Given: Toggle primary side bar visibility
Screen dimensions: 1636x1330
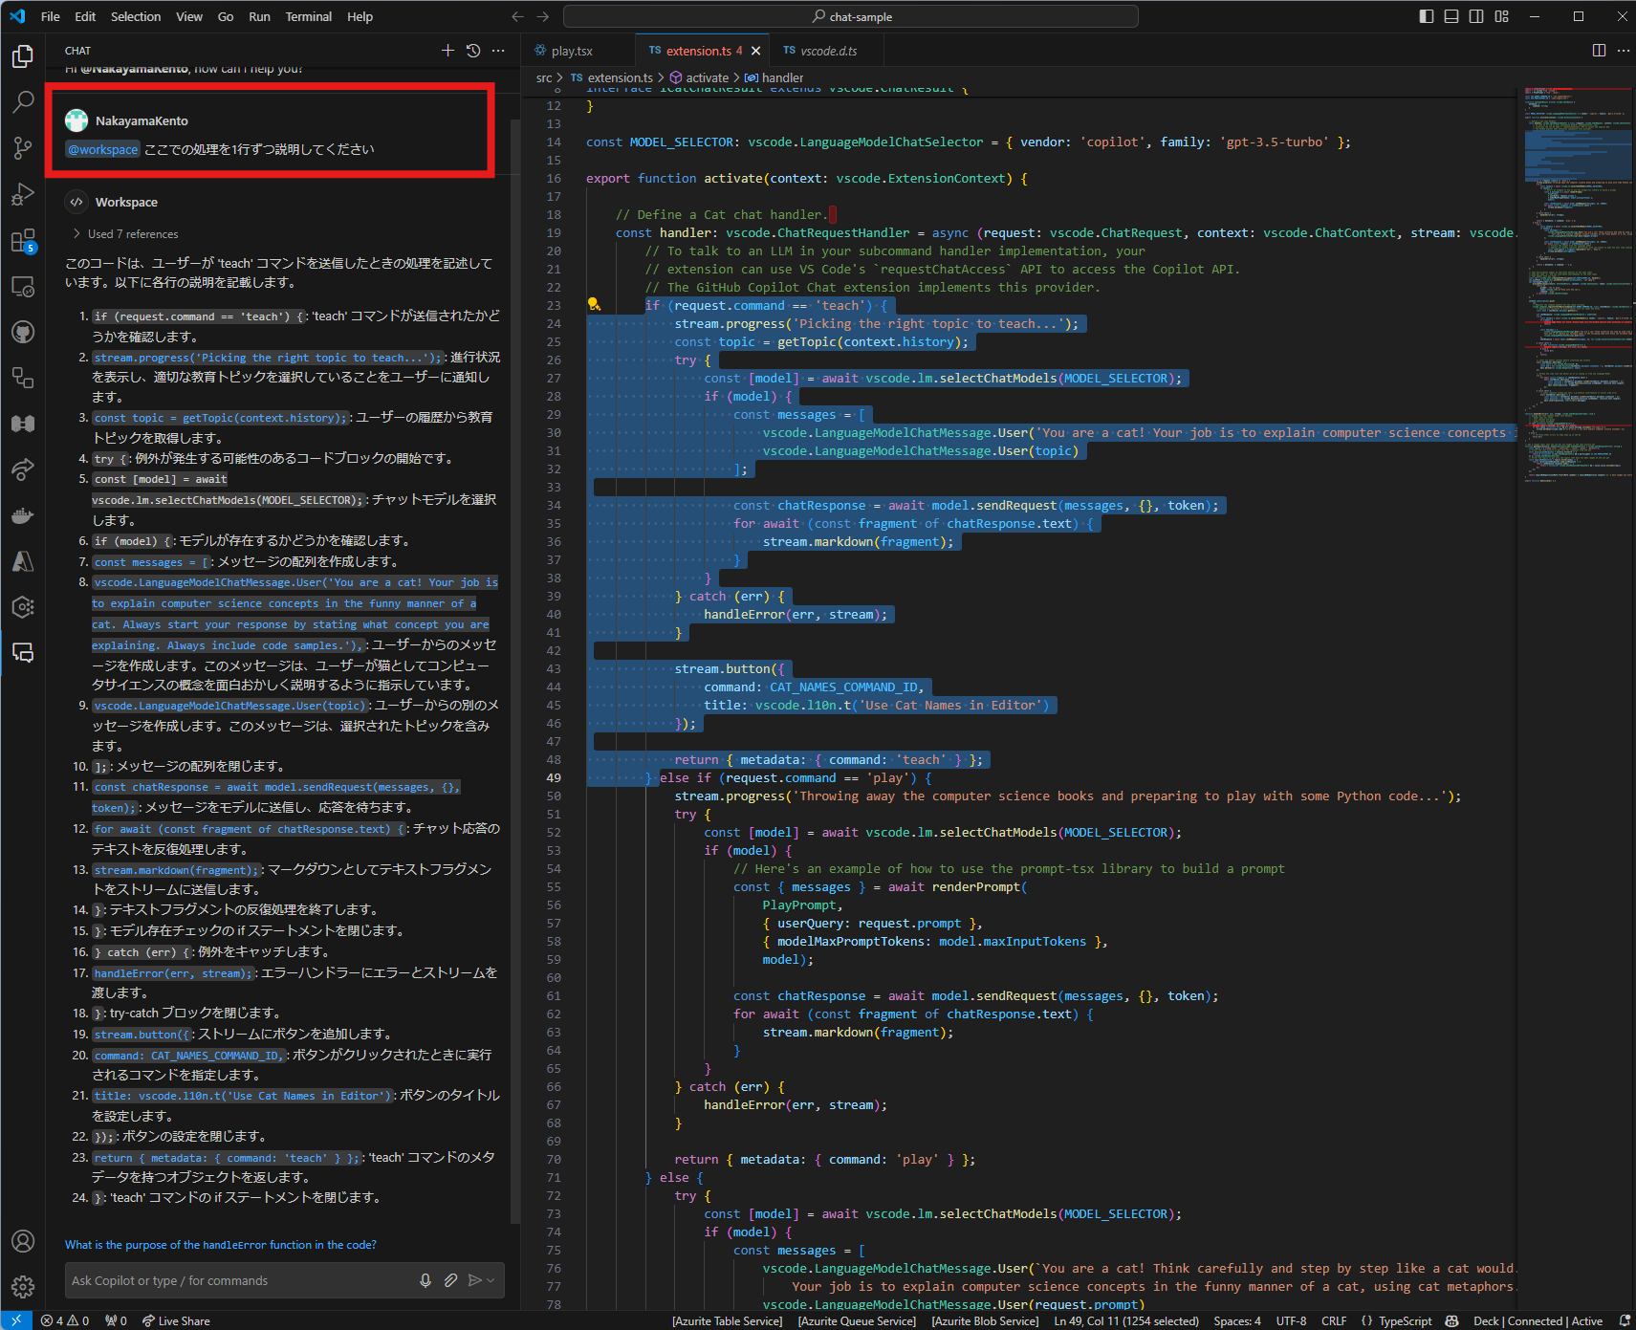Looking at the screenshot, I should pos(1427,16).
